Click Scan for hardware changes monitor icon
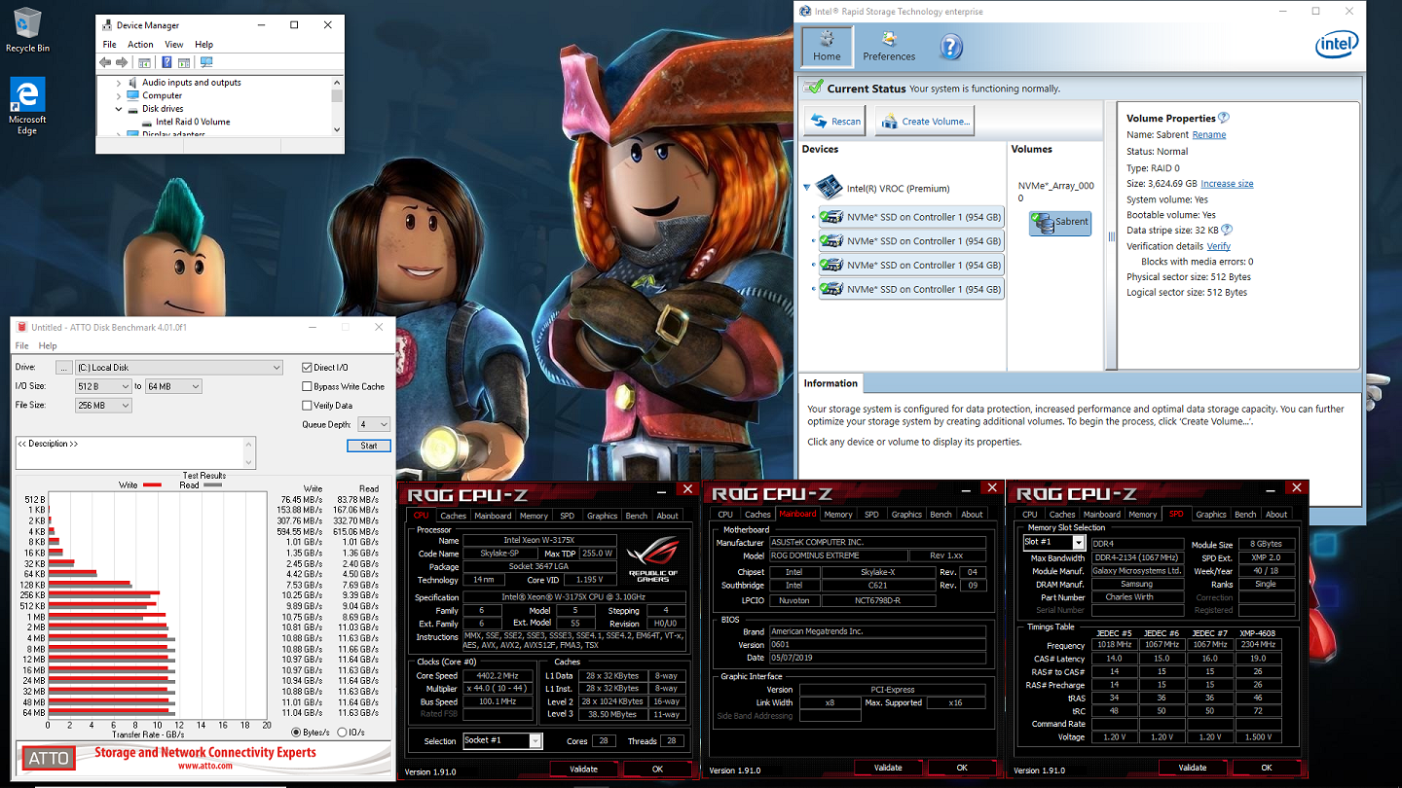The width and height of the screenshot is (1402, 788). (205, 62)
